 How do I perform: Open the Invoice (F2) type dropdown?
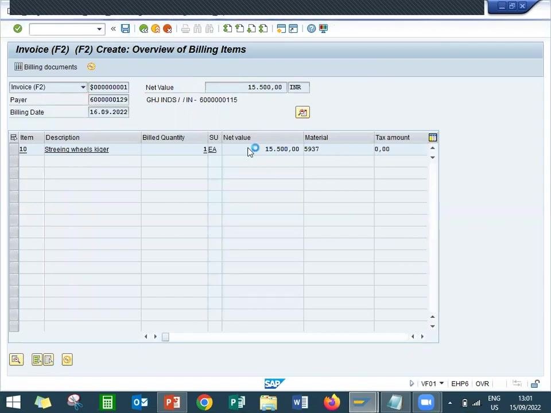[x=83, y=87]
